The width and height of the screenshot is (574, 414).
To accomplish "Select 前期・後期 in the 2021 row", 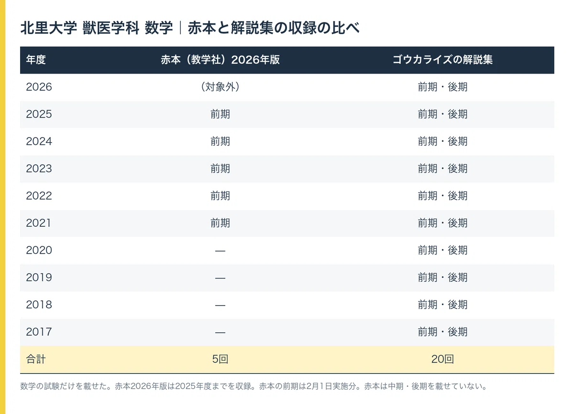I will (442, 223).
